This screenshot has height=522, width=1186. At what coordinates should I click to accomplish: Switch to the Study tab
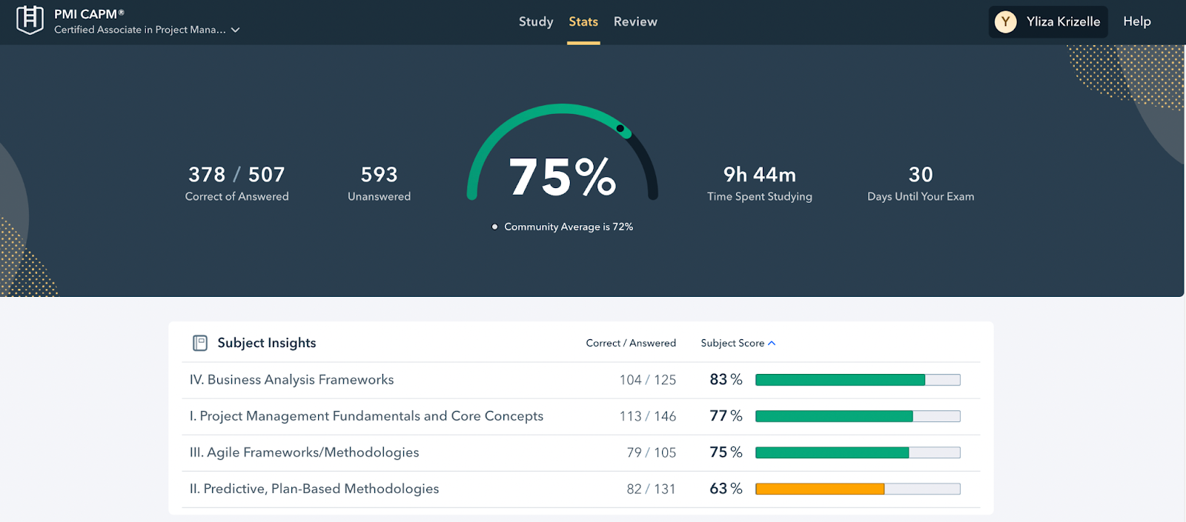536,22
